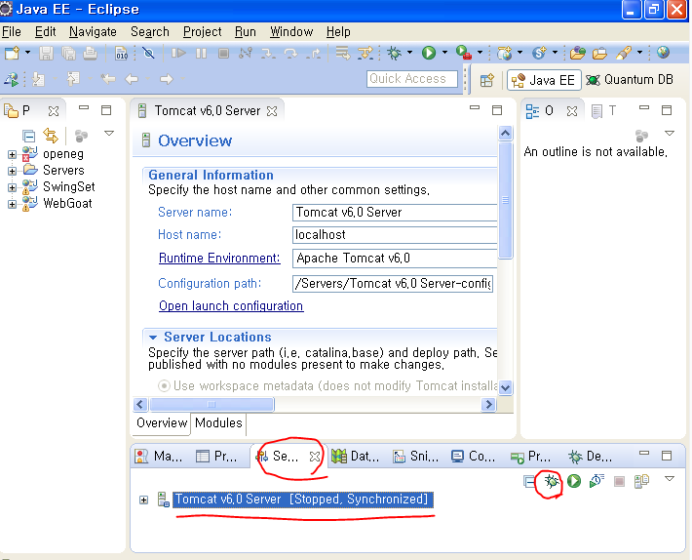Image resolution: width=692 pixels, height=560 pixels.
Task: Start the server with green play icon
Action: coord(574,481)
